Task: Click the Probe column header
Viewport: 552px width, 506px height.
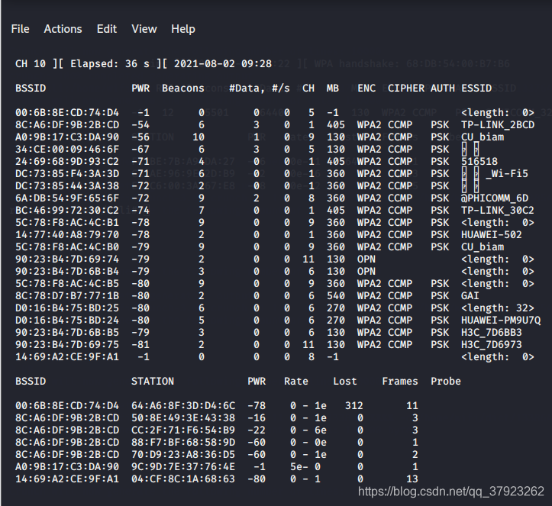Action: coord(446,382)
